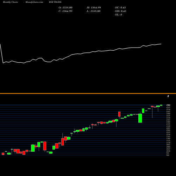Click the 'Monthly Charts' title text

point(10,2)
